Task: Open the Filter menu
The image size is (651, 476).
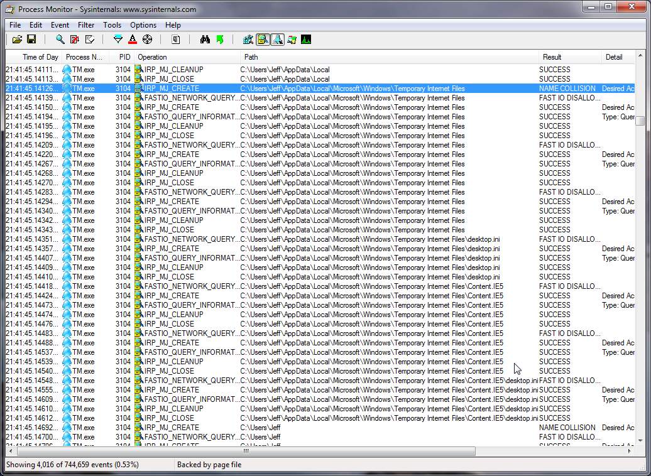Action: pos(86,25)
